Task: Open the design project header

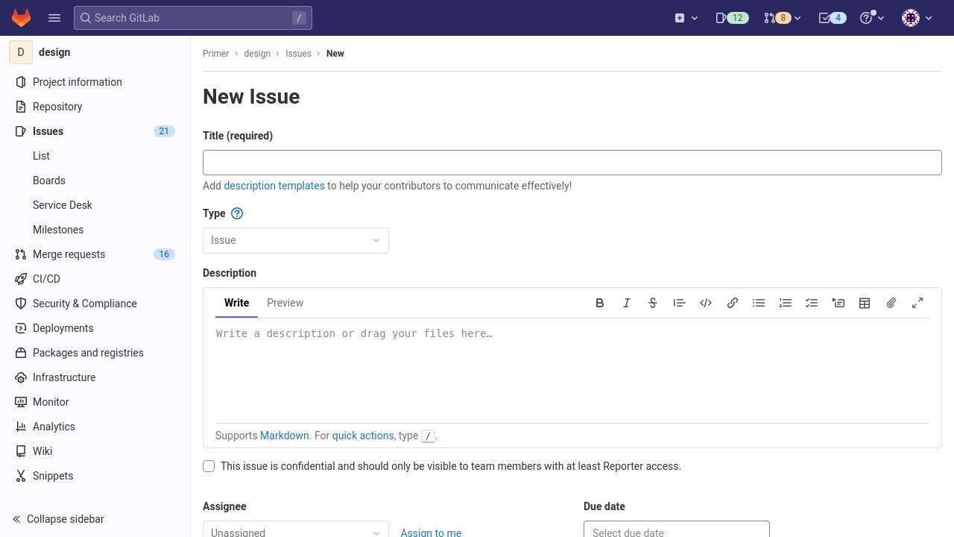Action: [95, 52]
